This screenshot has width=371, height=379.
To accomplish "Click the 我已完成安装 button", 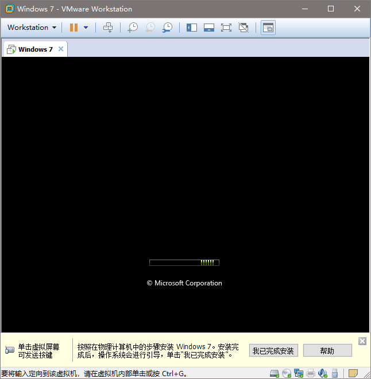I will click(273, 350).
